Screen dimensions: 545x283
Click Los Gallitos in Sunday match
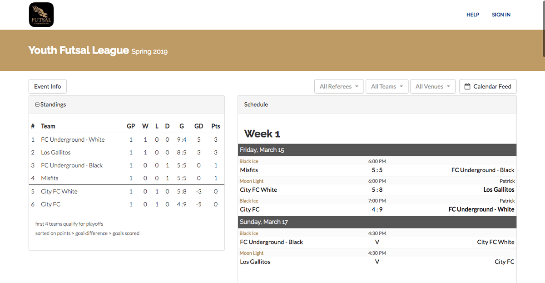(x=255, y=262)
